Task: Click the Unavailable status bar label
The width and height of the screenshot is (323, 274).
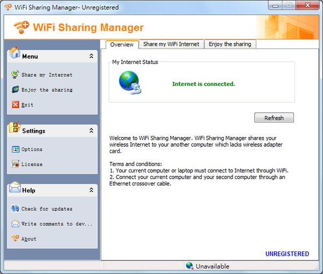Action: point(213,266)
